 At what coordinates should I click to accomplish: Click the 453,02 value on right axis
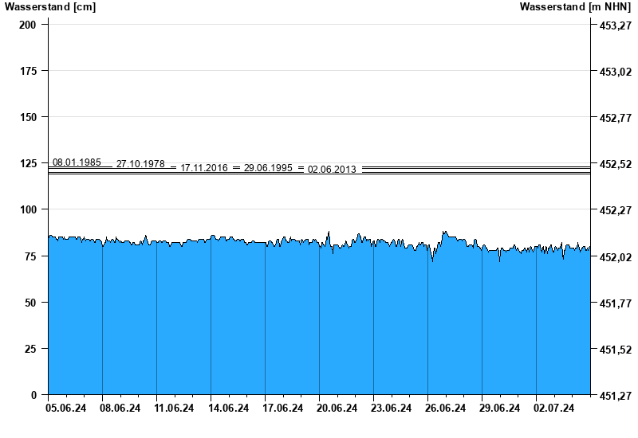(x=615, y=72)
